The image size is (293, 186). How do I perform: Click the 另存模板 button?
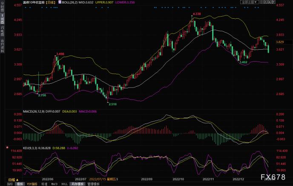click(x=78, y=184)
